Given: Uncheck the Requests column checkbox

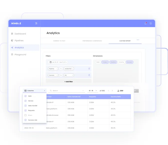Looking at the screenshot, I should (x=26, y=110).
